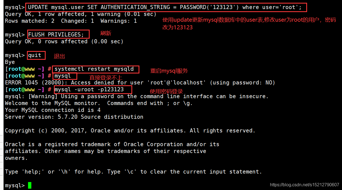Click the [root@www ~] prompt before systemctl
The height and width of the screenshot is (190, 342).
[x=28, y=69]
